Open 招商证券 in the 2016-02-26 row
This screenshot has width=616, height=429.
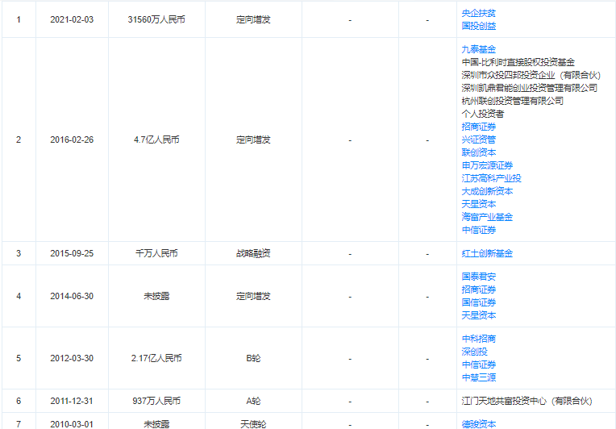click(x=478, y=127)
